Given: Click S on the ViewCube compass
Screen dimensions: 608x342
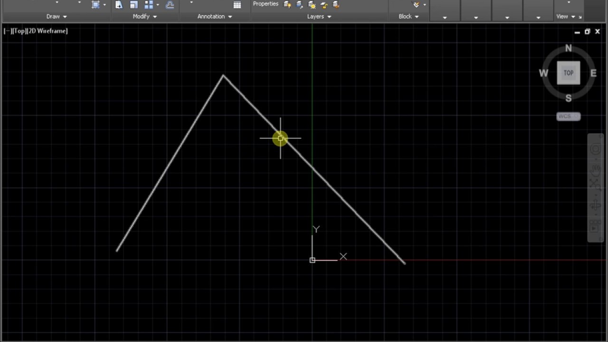Looking at the screenshot, I should tap(569, 98).
